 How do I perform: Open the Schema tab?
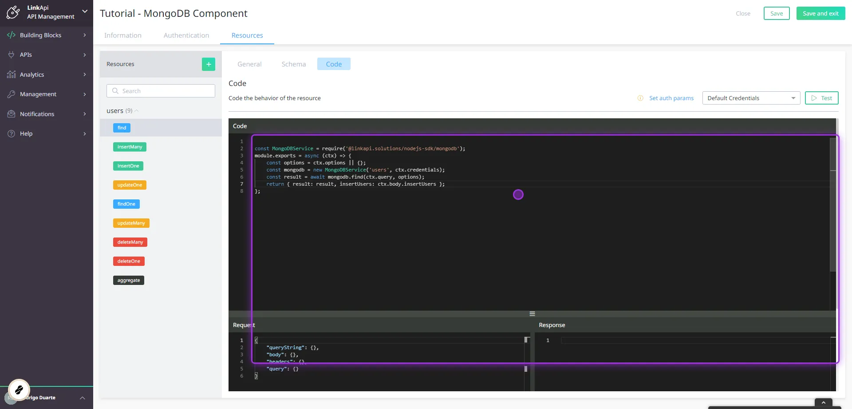pos(293,64)
